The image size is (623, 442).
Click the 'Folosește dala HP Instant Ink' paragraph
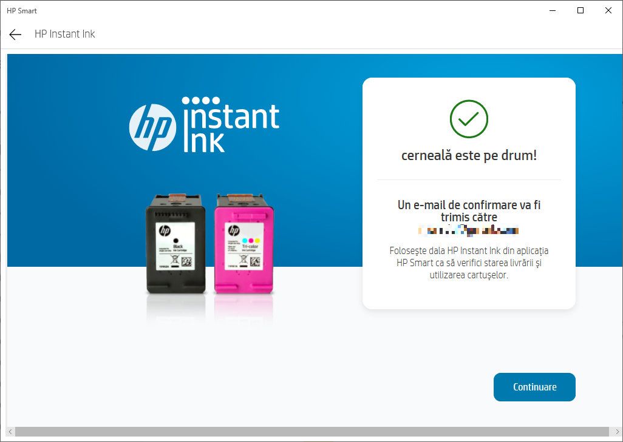coord(469,263)
